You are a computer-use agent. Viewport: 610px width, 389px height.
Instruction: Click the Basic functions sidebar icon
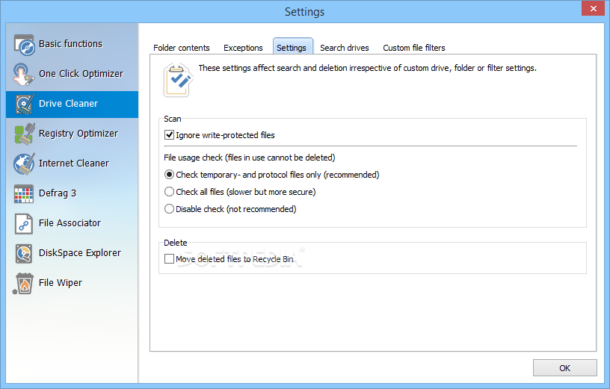coord(24,44)
